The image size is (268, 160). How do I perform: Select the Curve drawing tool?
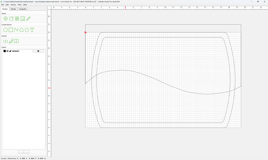pos(21,30)
